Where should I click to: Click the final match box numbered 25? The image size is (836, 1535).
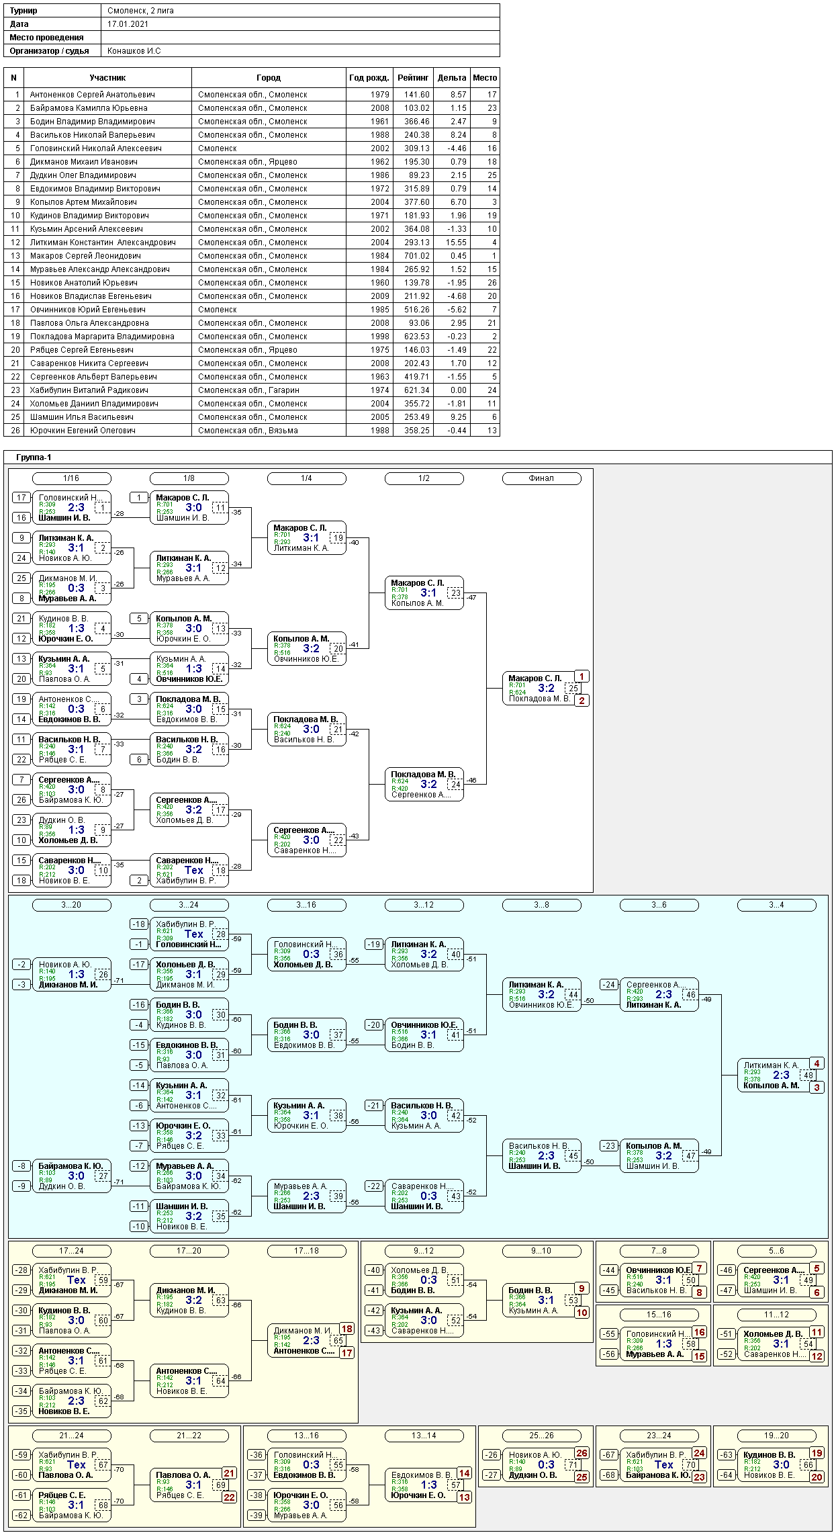573,689
